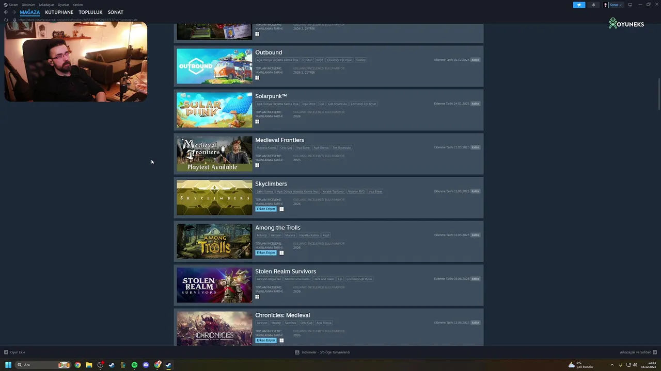Open the İndirmeler downloads status

[323, 352]
